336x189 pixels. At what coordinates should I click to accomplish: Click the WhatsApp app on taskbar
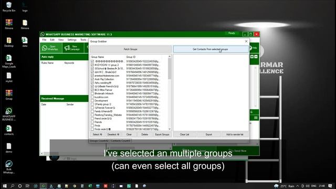pyautogui.click(x=43, y=186)
